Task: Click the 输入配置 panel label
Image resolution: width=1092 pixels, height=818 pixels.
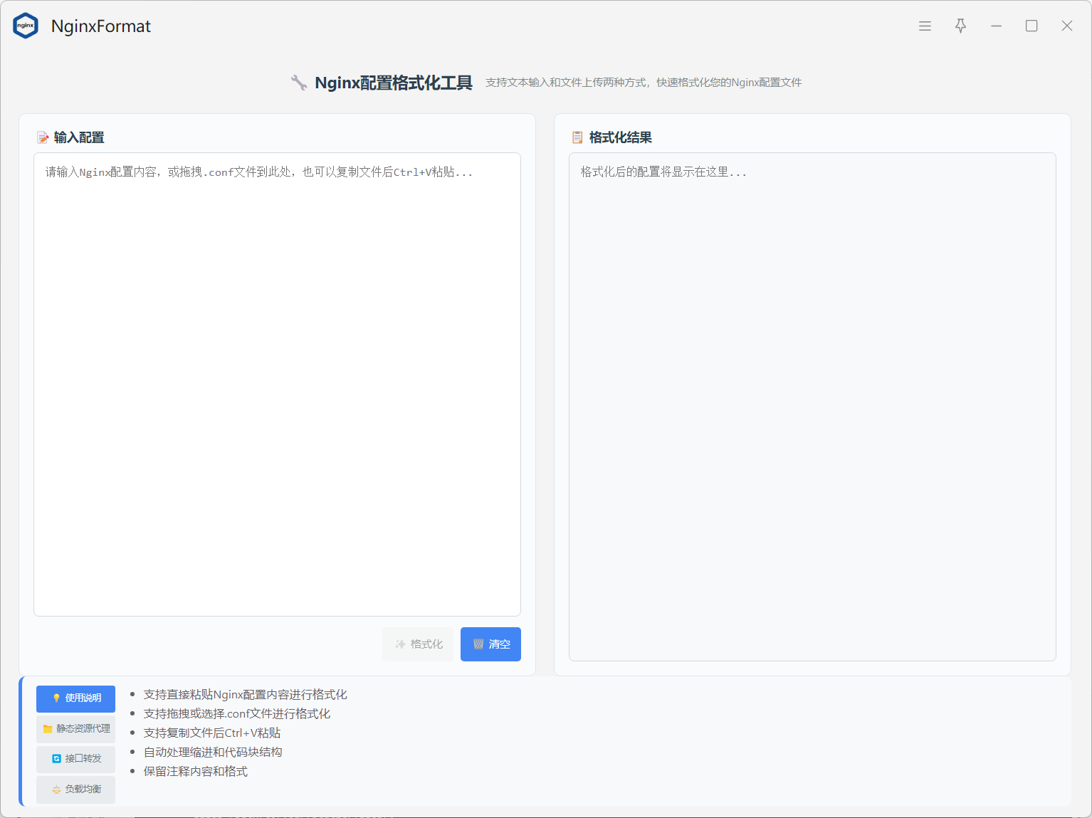Action: point(79,137)
